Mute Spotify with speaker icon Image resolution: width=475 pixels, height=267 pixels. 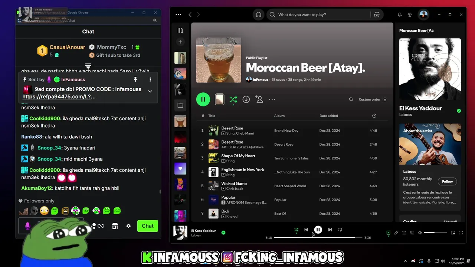(x=420, y=233)
